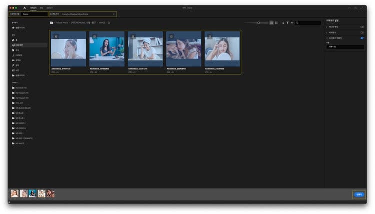Screen dimensions: 375x214
Task: Open the WD WHITE drive
Action: coord(18,143)
